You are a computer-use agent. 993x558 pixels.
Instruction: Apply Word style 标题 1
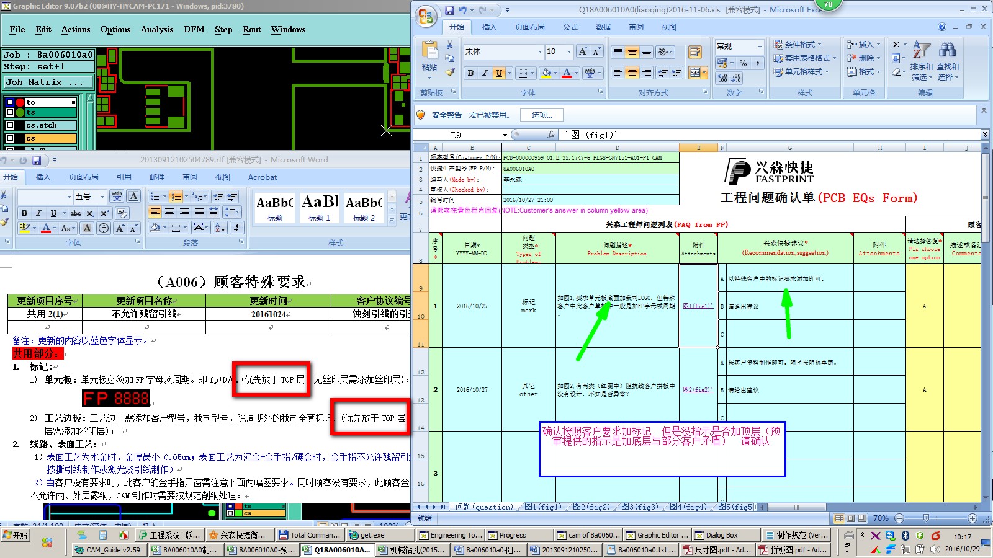coord(319,208)
